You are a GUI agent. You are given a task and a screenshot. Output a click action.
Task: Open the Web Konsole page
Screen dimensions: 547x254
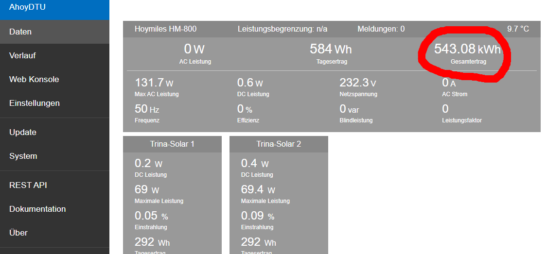click(x=34, y=80)
